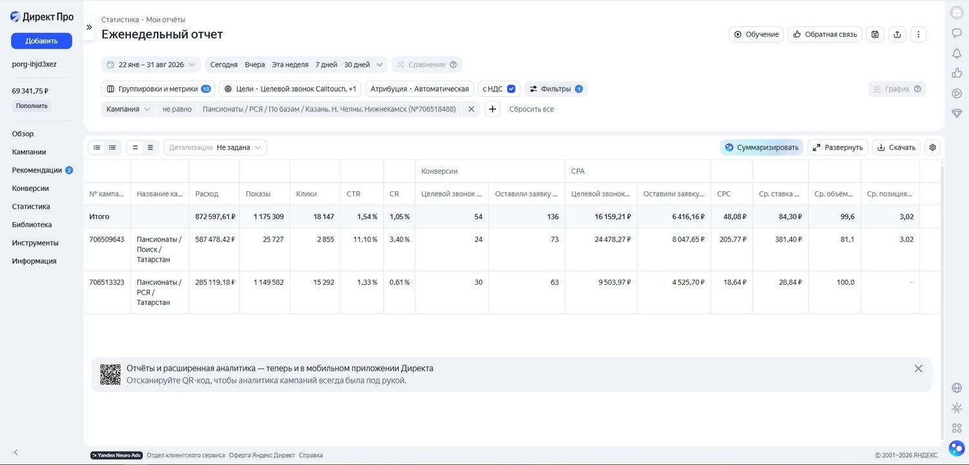Open the three-dots more options menu

(x=919, y=34)
